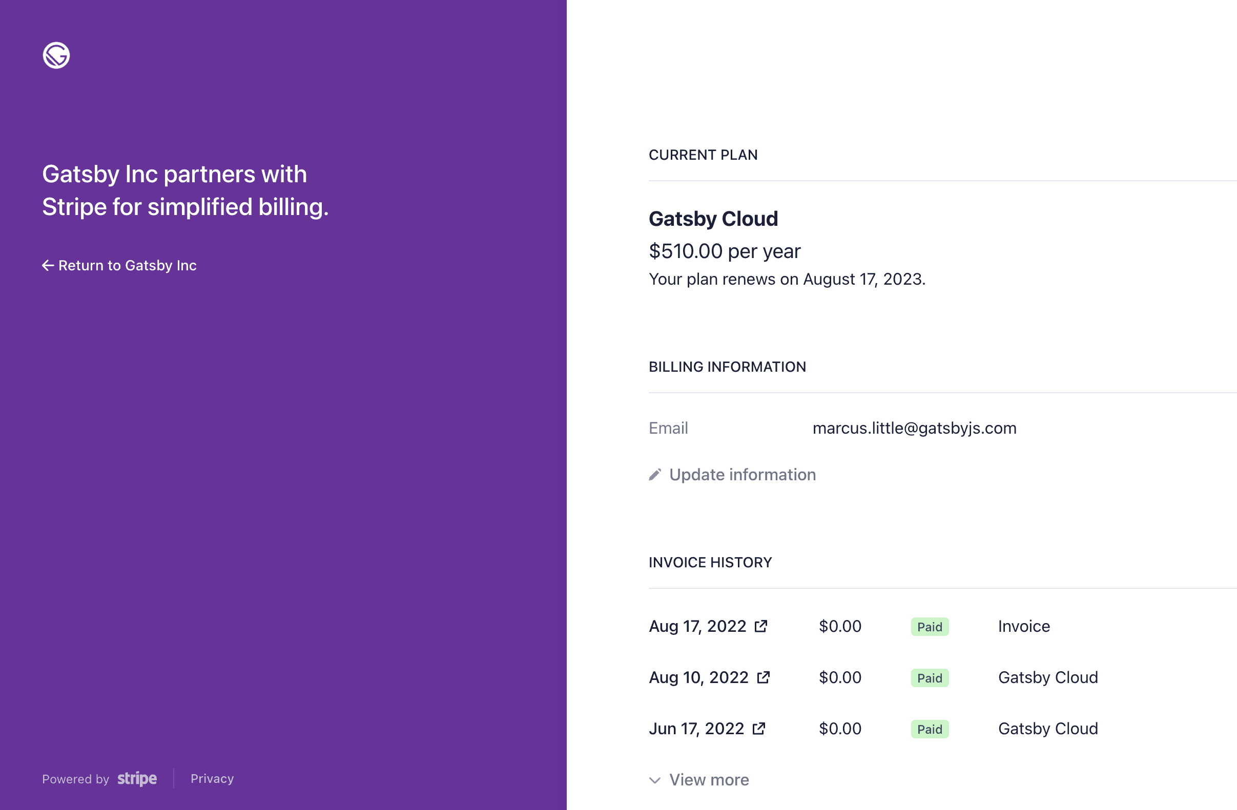
Task: Open the Privacy link in the footer
Action: click(x=212, y=778)
